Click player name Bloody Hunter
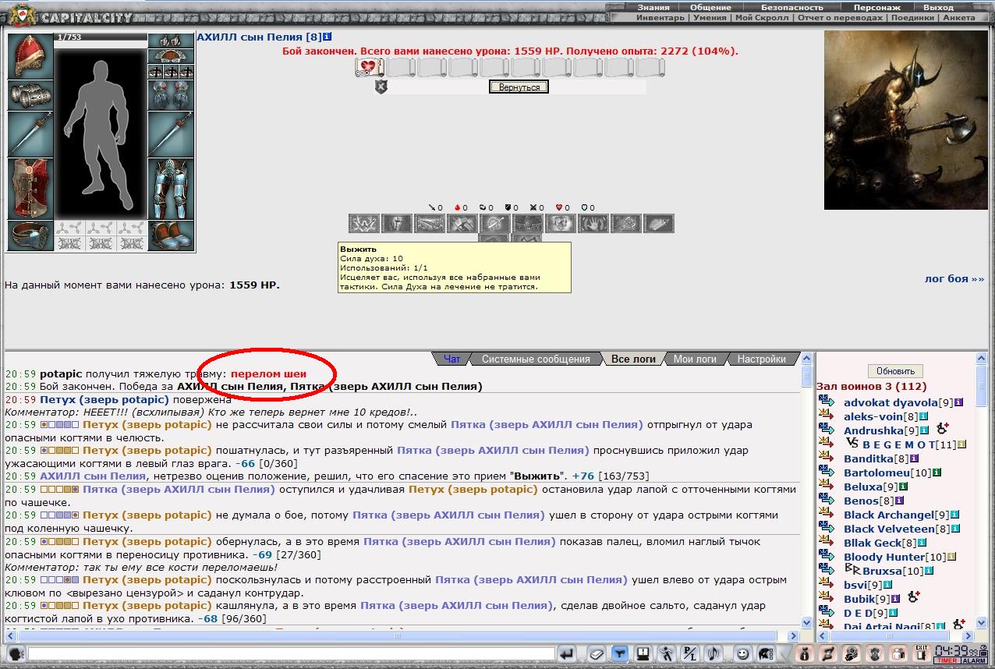 click(x=883, y=557)
